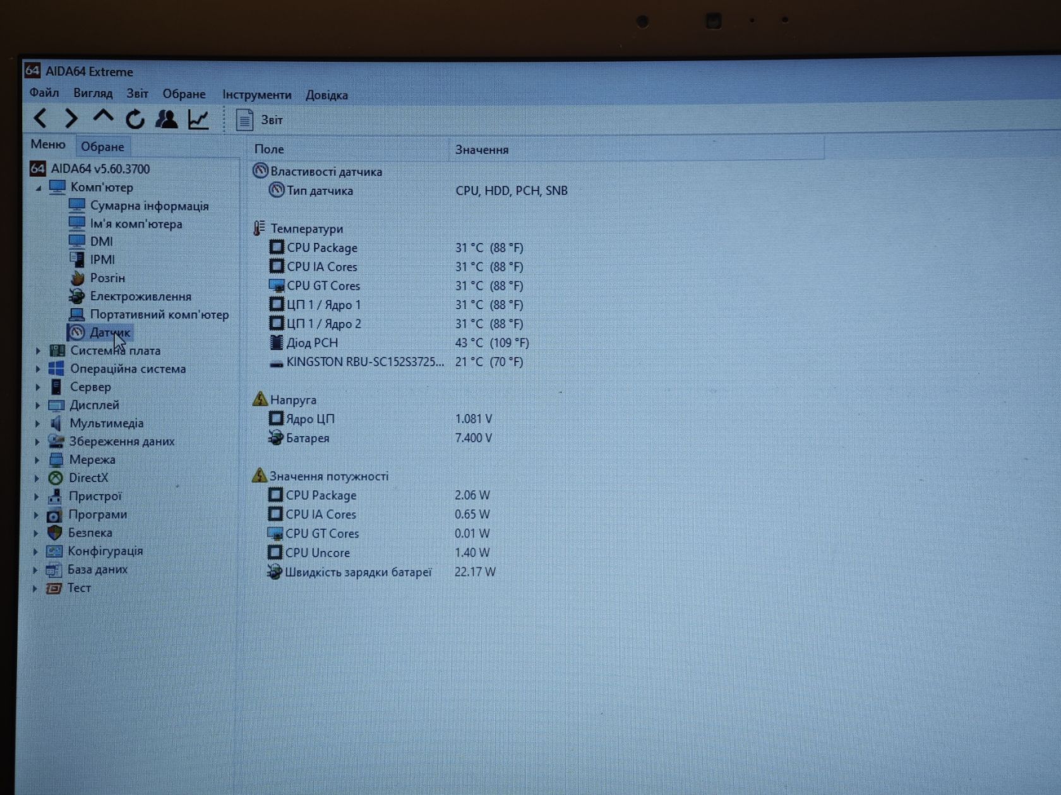Open the Вигляд menu
Viewport: 1061px width, 795px height.
pos(93,93)
